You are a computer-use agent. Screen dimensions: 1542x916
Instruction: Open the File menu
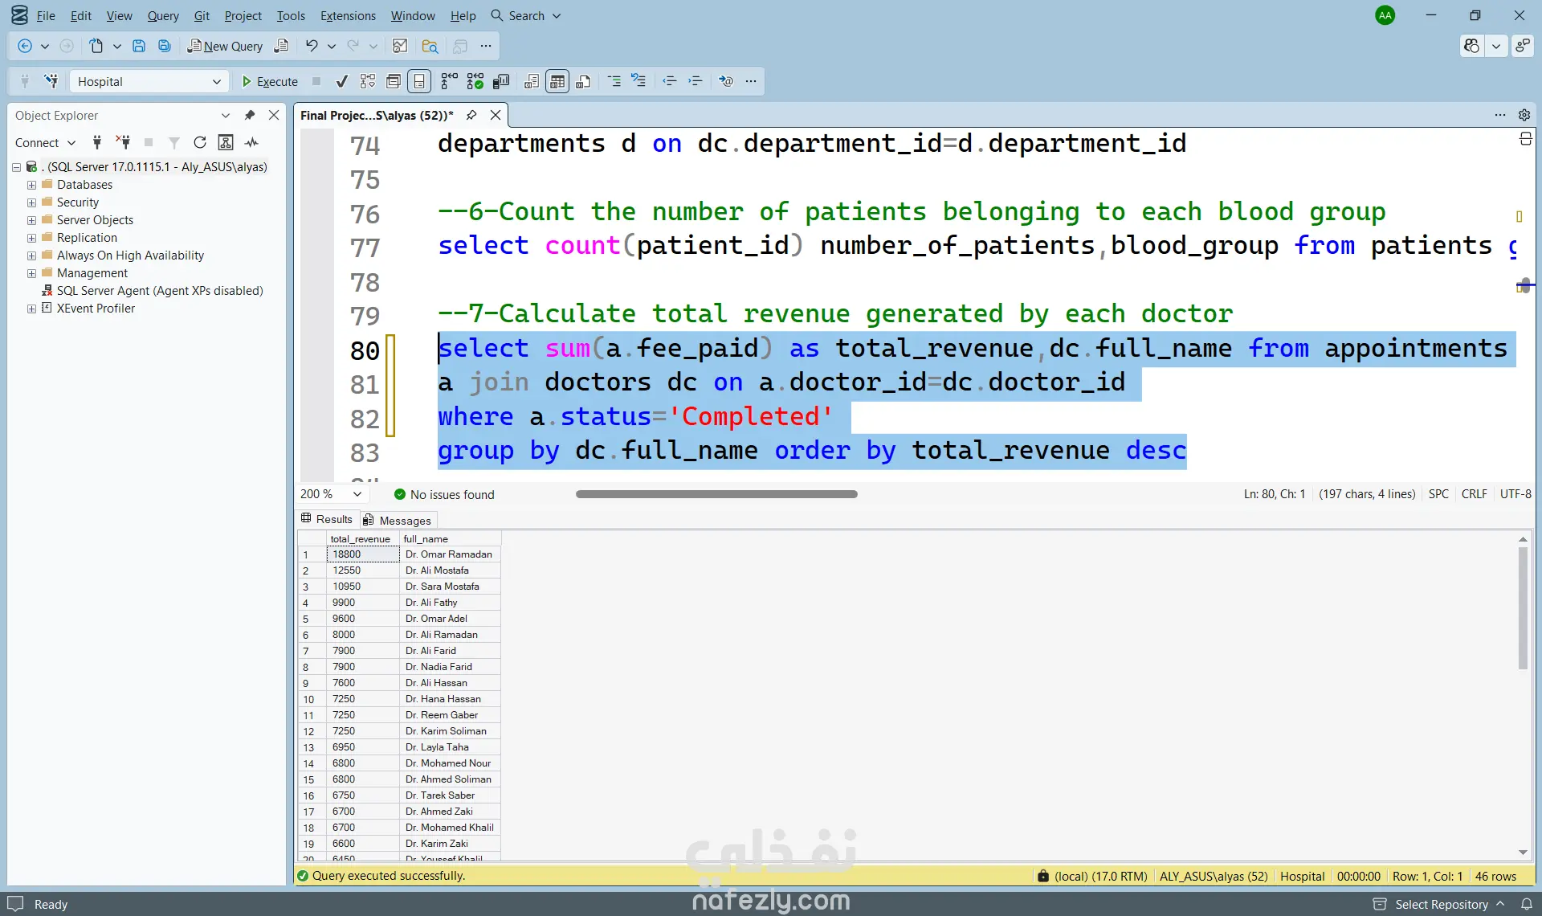point(46,15)
